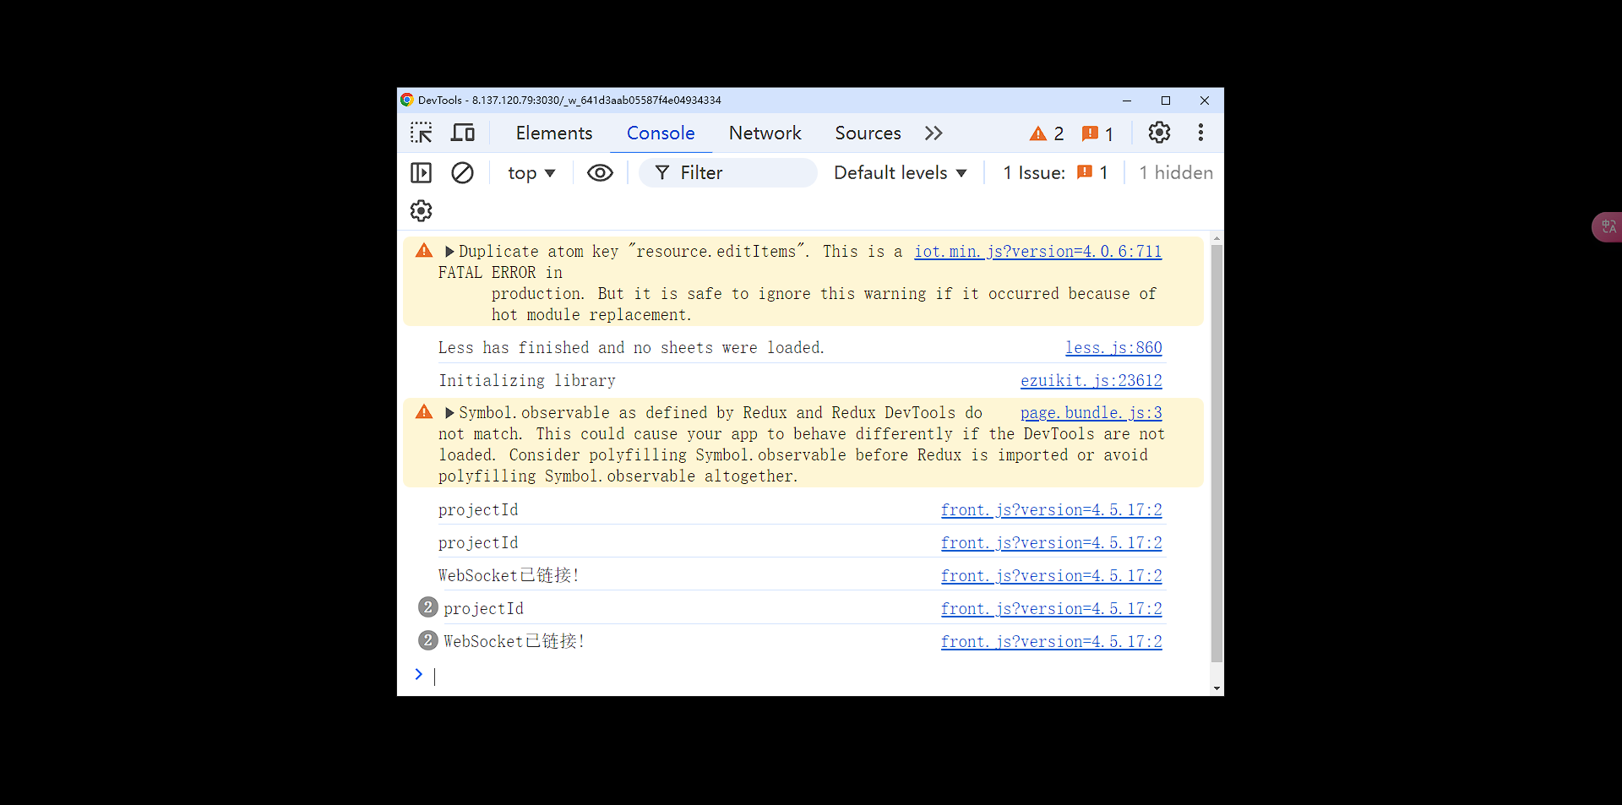This screenshot has width=1622, height=805.
Task: Click the issues count indicator in the tab bar
Action: [x=1097, y=133]
